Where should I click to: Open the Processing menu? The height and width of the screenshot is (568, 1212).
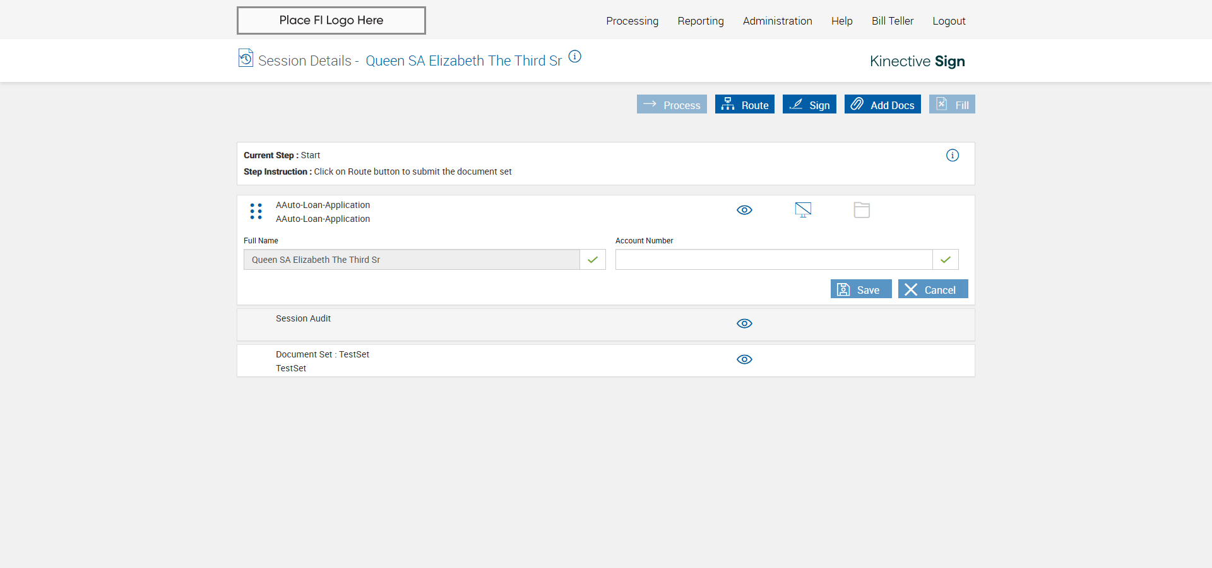coord(632,21)
